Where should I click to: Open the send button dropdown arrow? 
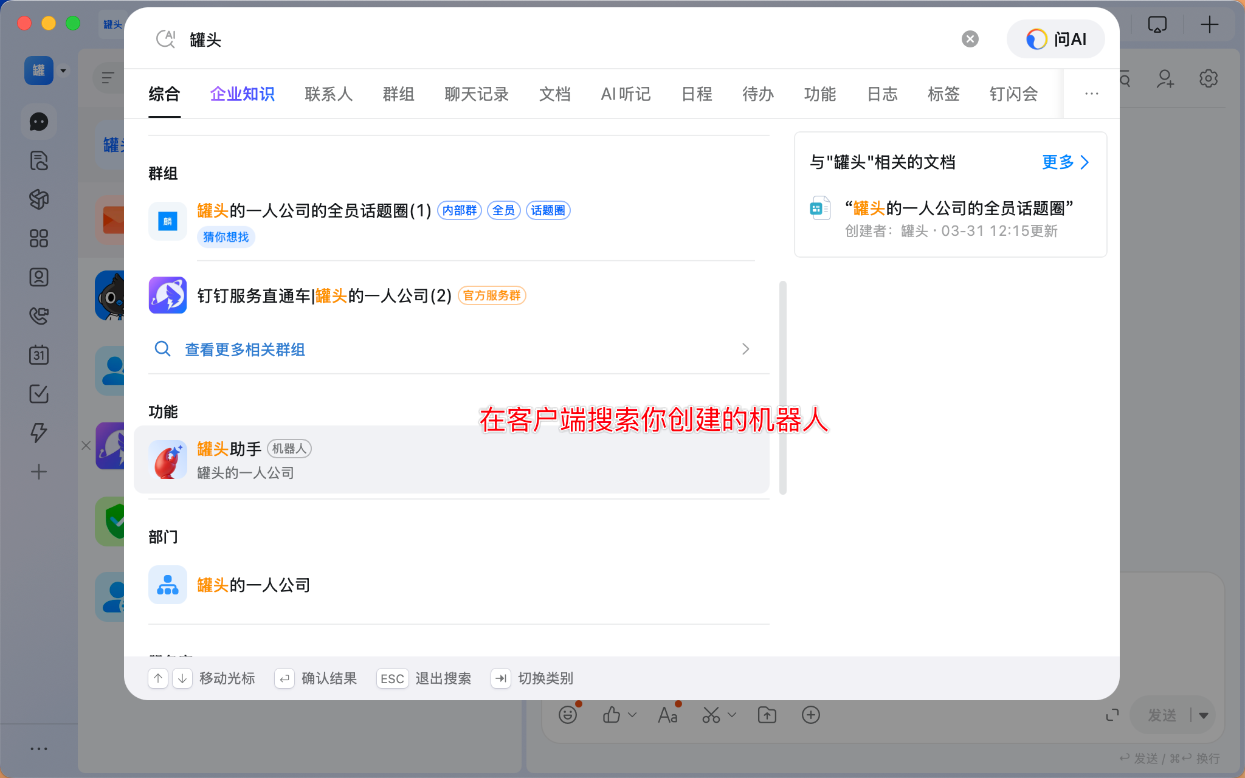pyautogui.click(x=1204, y=715)
